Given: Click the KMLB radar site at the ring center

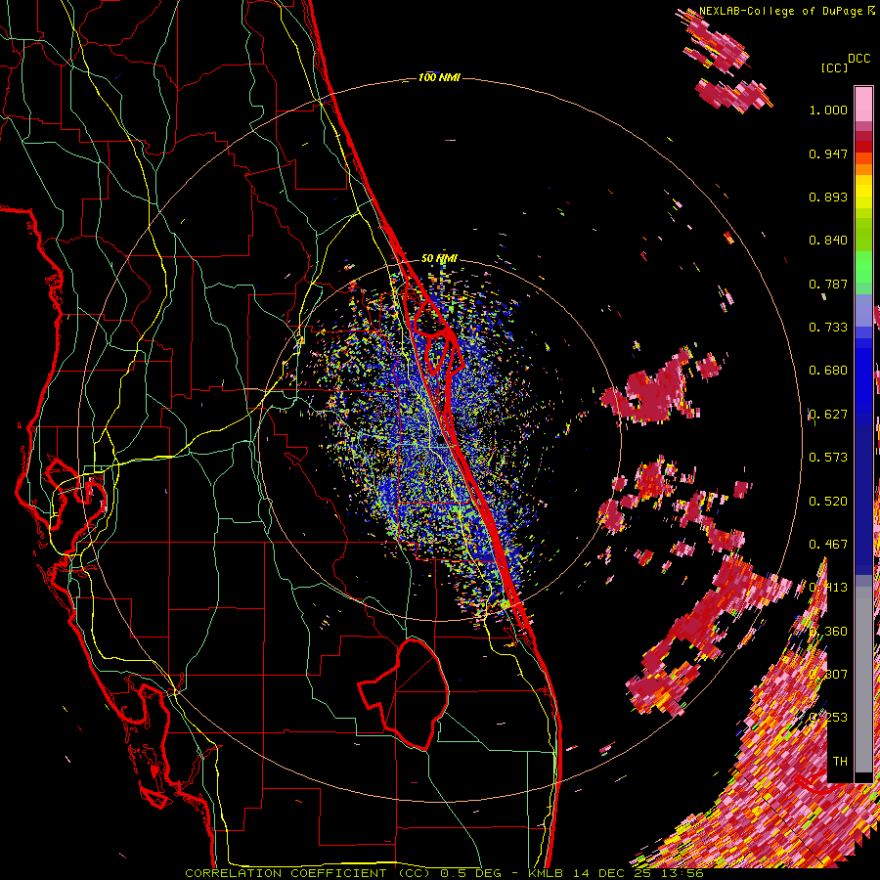Looking at the screenshot, I should point(439,439).
